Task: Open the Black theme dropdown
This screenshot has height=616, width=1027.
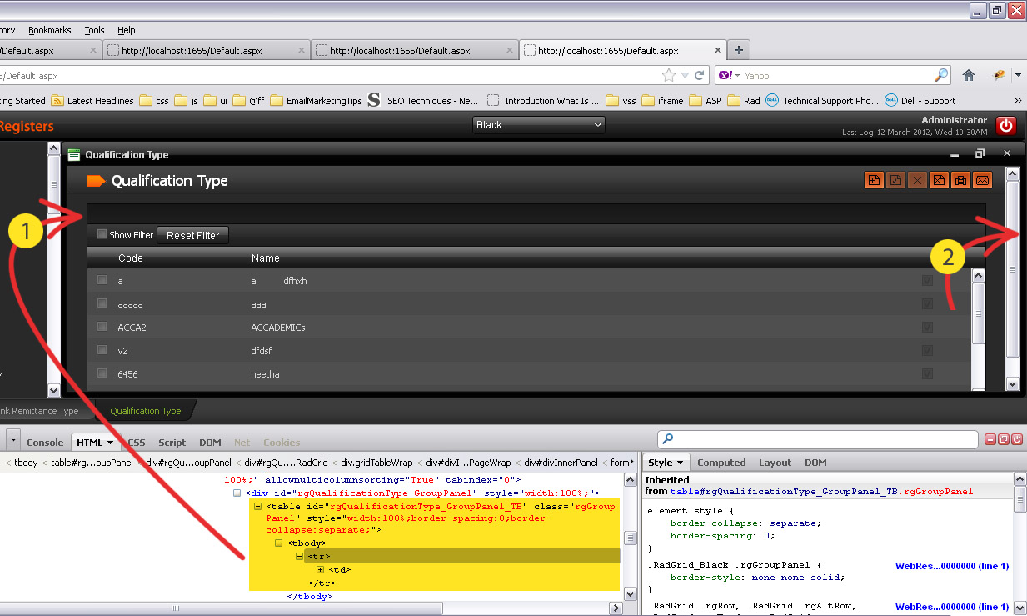Action: [x=538, y=124]
